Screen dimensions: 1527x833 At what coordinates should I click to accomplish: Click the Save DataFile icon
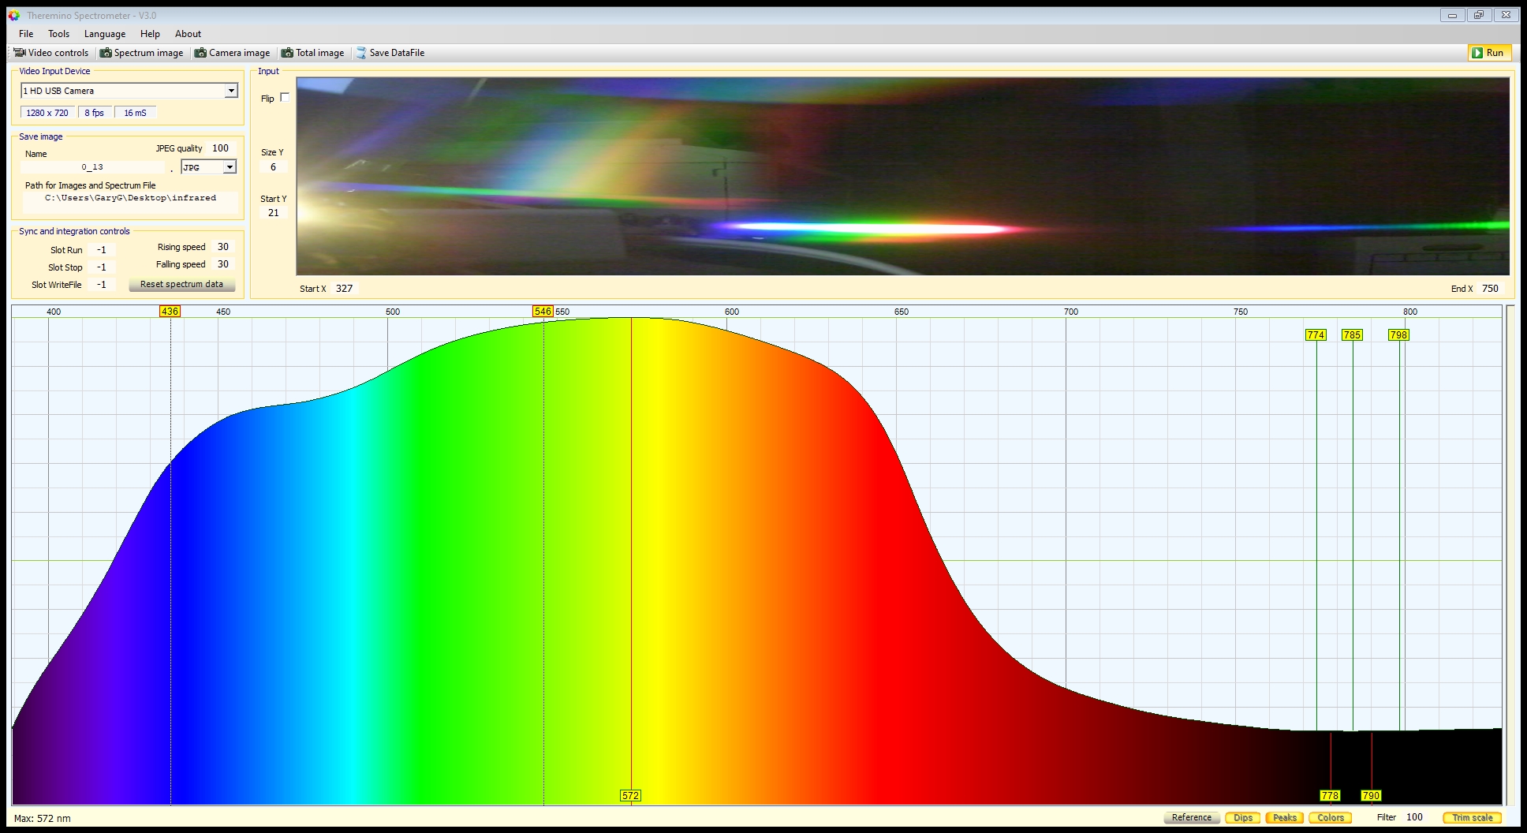[x=361, y=53]
